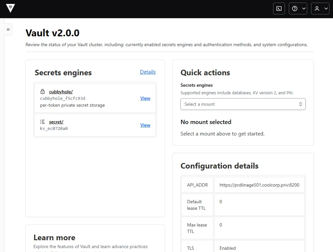This screenshot has height=252, width=333.
Task: Click the Max lease TTL label cell
Action: tap(197, 228)
